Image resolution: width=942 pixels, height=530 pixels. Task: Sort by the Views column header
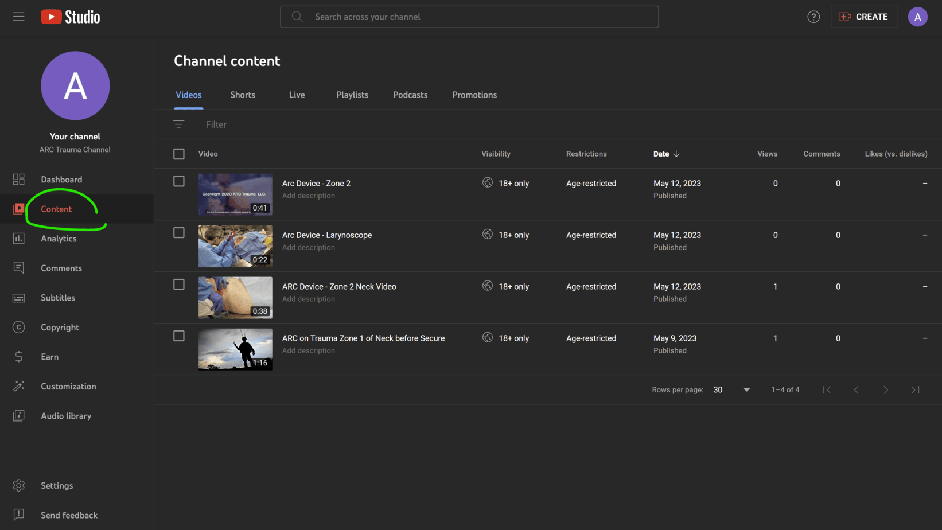pyautogui.click(x=767, y=154)
